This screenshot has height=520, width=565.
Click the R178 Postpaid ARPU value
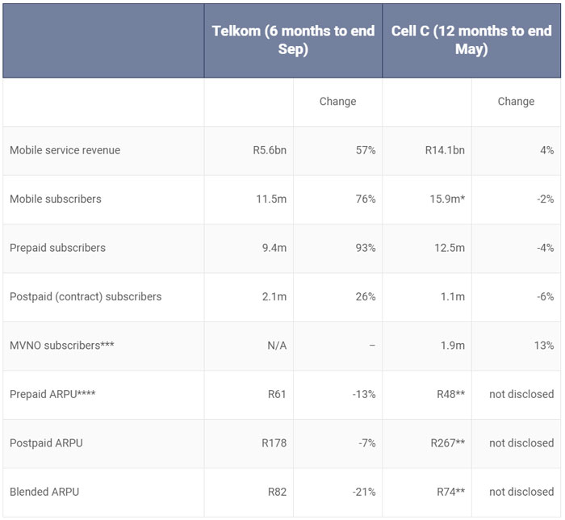273,442
